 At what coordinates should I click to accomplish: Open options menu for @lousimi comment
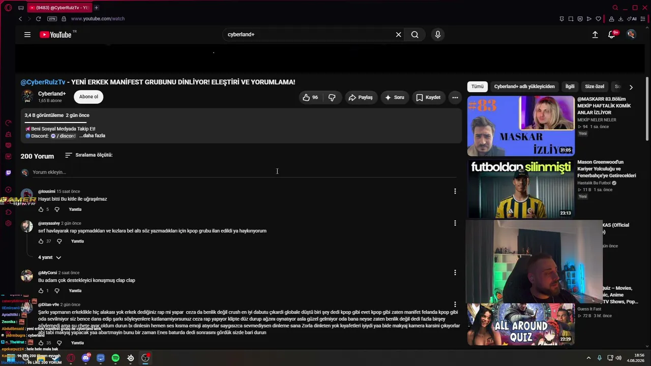tap(455, 191)
